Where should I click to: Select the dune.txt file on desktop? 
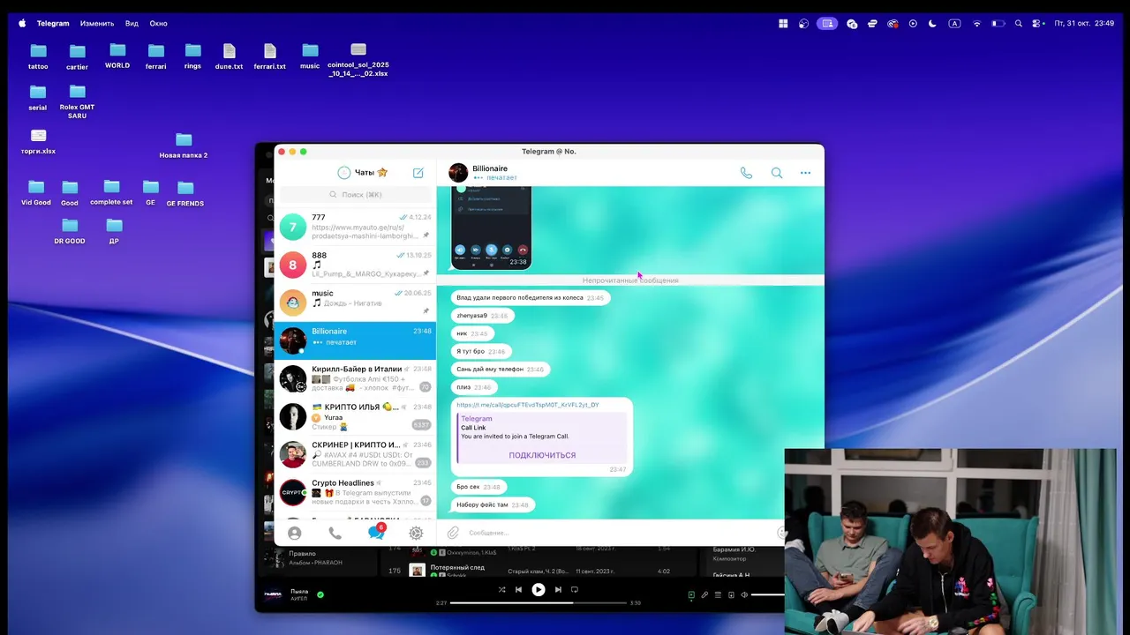click(x=229, y=57)
